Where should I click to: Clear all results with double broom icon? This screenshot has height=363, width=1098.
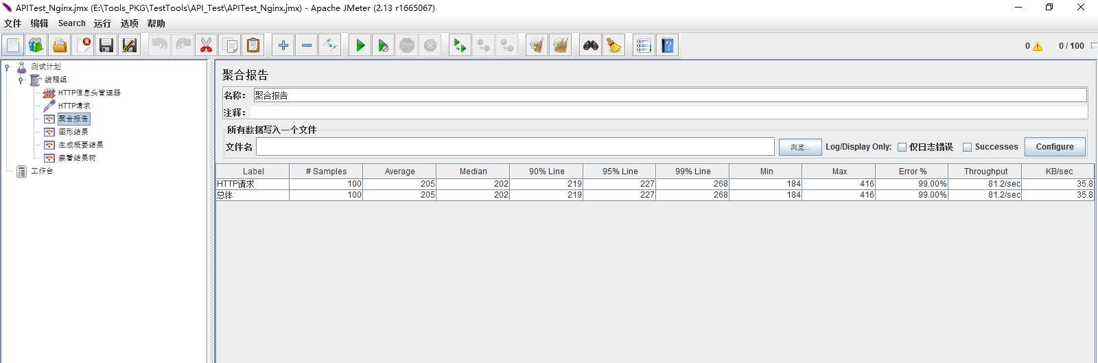click(560, 45)
